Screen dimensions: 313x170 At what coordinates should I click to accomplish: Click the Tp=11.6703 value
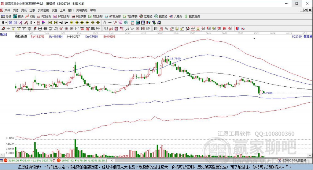point(38,36)
